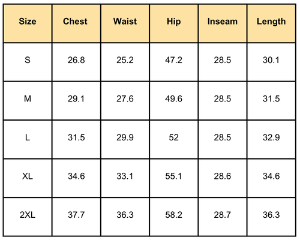The image size is (300, 240).
Task: Click inseam value 28.6 in the XL row
Action: click(x=223, y=176)
